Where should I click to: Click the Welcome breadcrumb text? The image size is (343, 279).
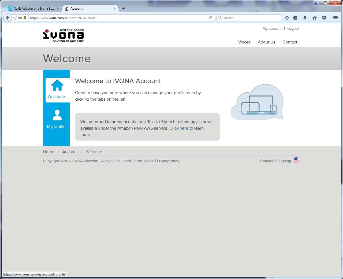tap(94, 152)
